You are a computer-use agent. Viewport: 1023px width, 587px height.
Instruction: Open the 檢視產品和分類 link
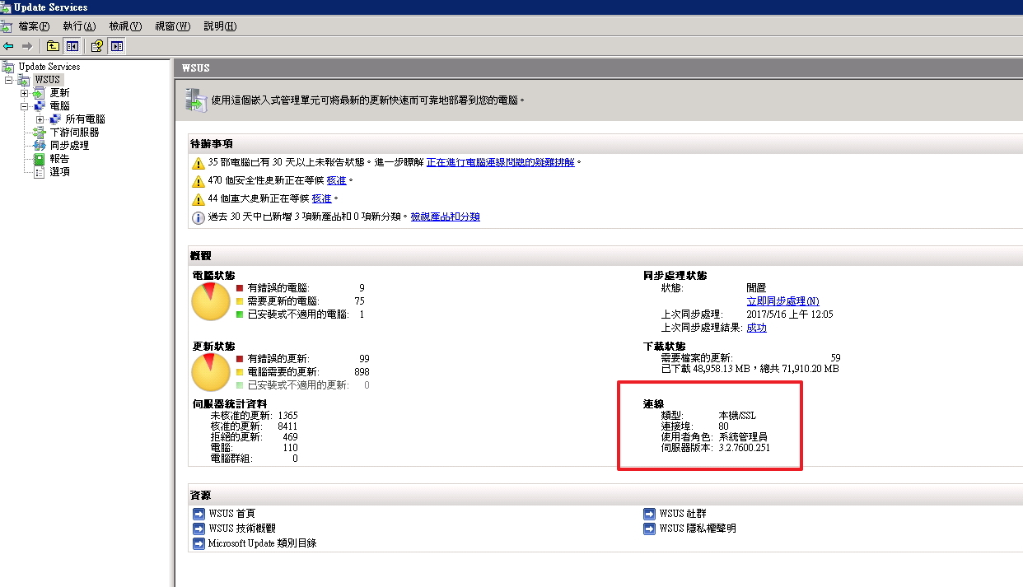coord(445,217)
